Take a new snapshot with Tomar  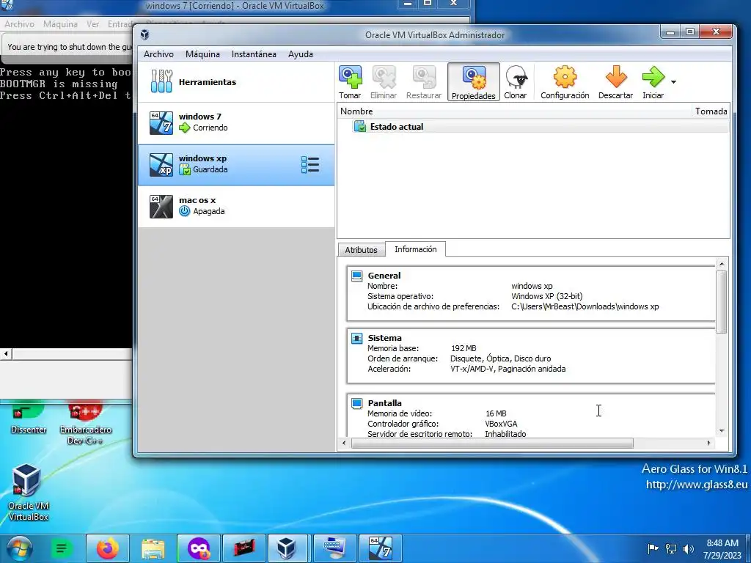(350, 82)
